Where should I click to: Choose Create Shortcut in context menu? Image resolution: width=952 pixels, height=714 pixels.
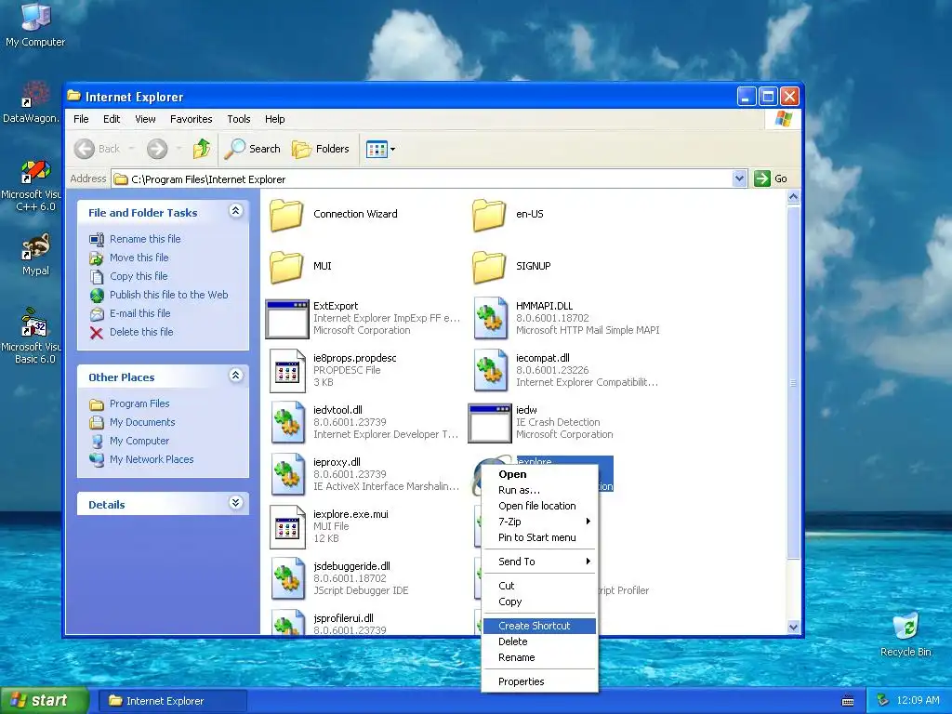click(539, 626)
